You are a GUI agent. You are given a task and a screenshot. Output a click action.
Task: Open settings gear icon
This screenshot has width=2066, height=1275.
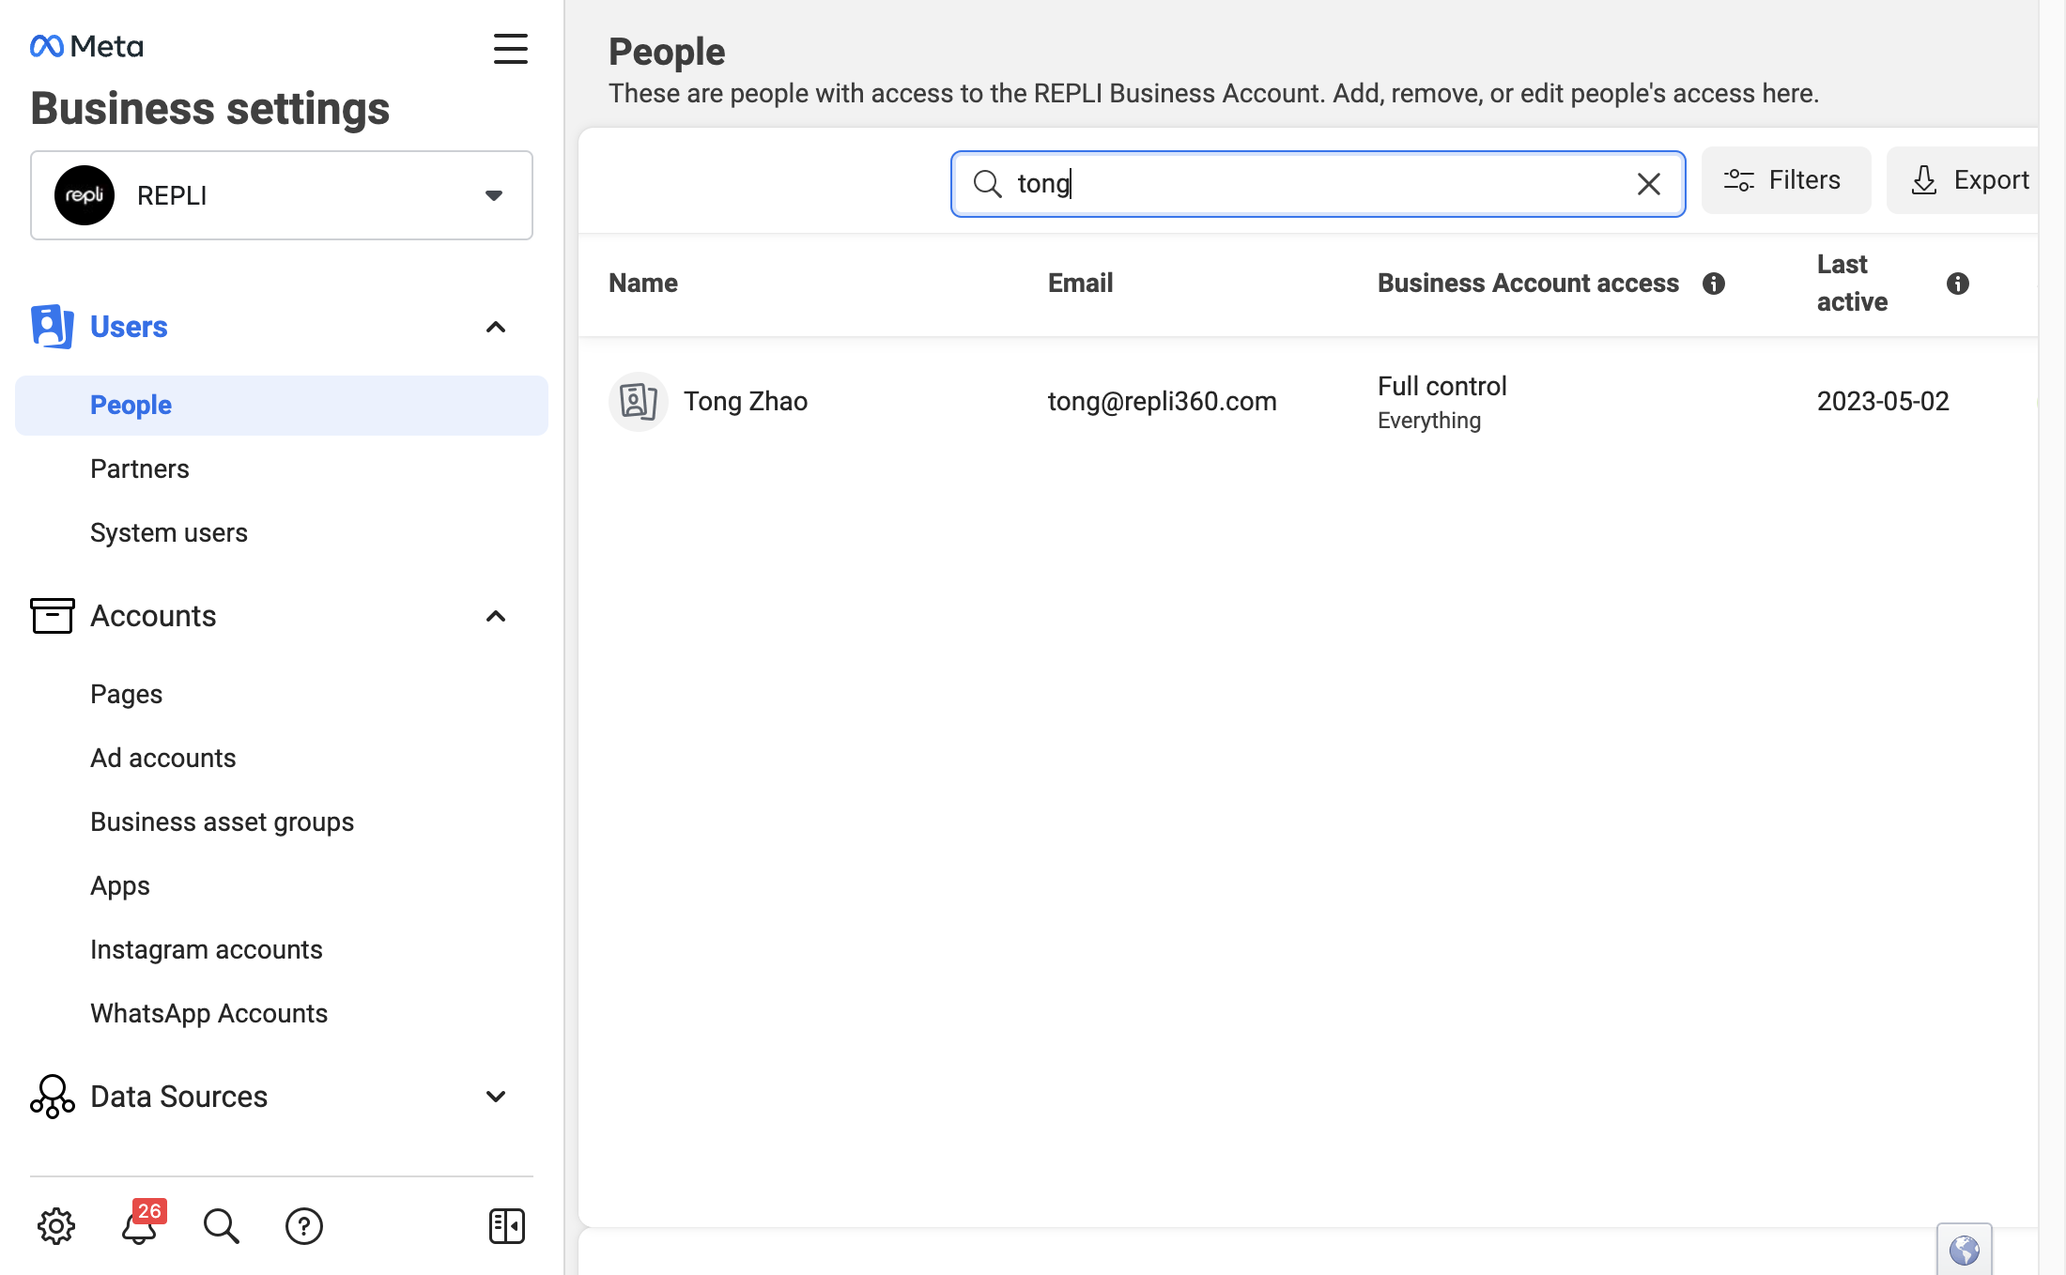(x=56, y=1226)
